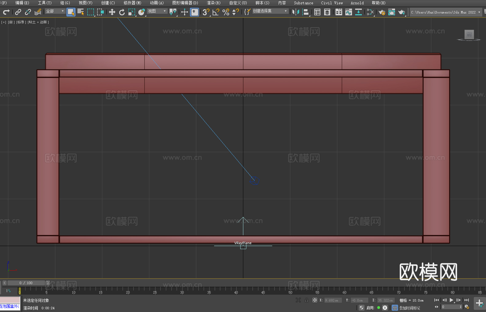
Task: Click the Redo arrow icon
Action: click(x=6, y=12)
